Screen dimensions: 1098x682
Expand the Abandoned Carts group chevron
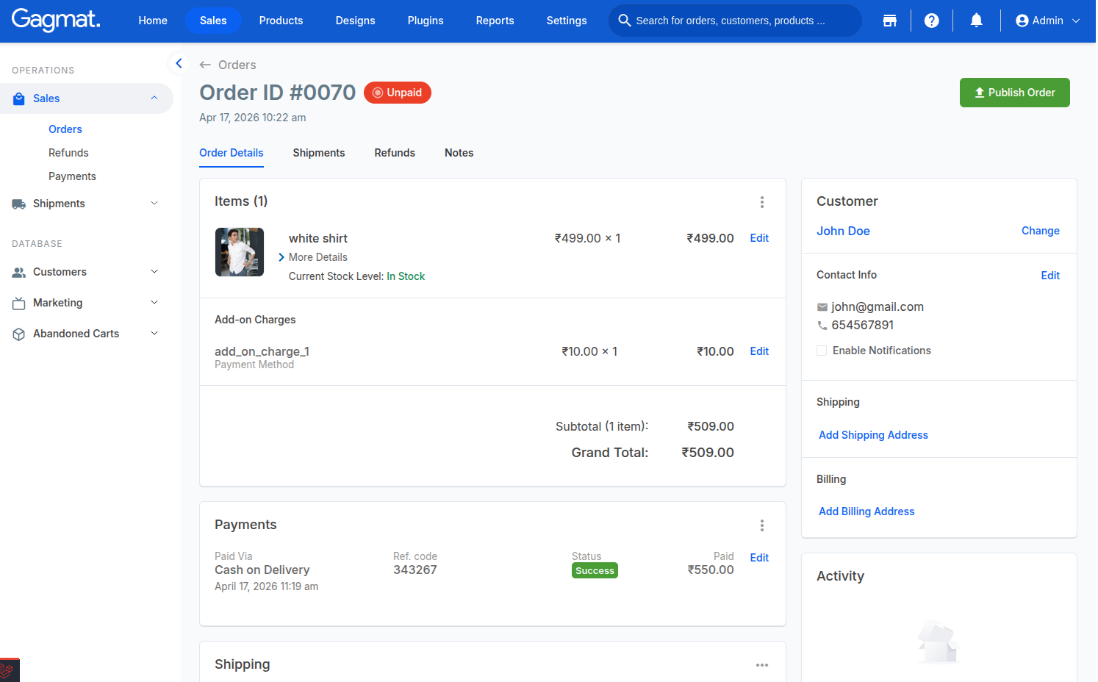coord(154,334)
